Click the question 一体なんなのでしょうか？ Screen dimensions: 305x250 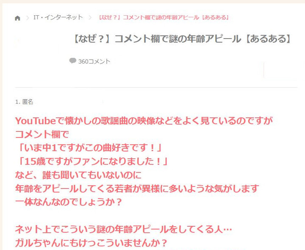(x=69, y=202)
